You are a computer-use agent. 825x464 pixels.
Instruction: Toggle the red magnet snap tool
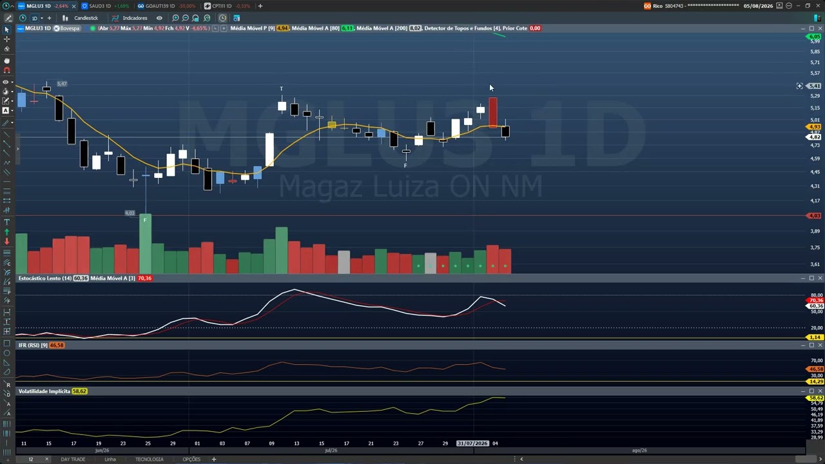pyautogui.click(x=7, y=70)
